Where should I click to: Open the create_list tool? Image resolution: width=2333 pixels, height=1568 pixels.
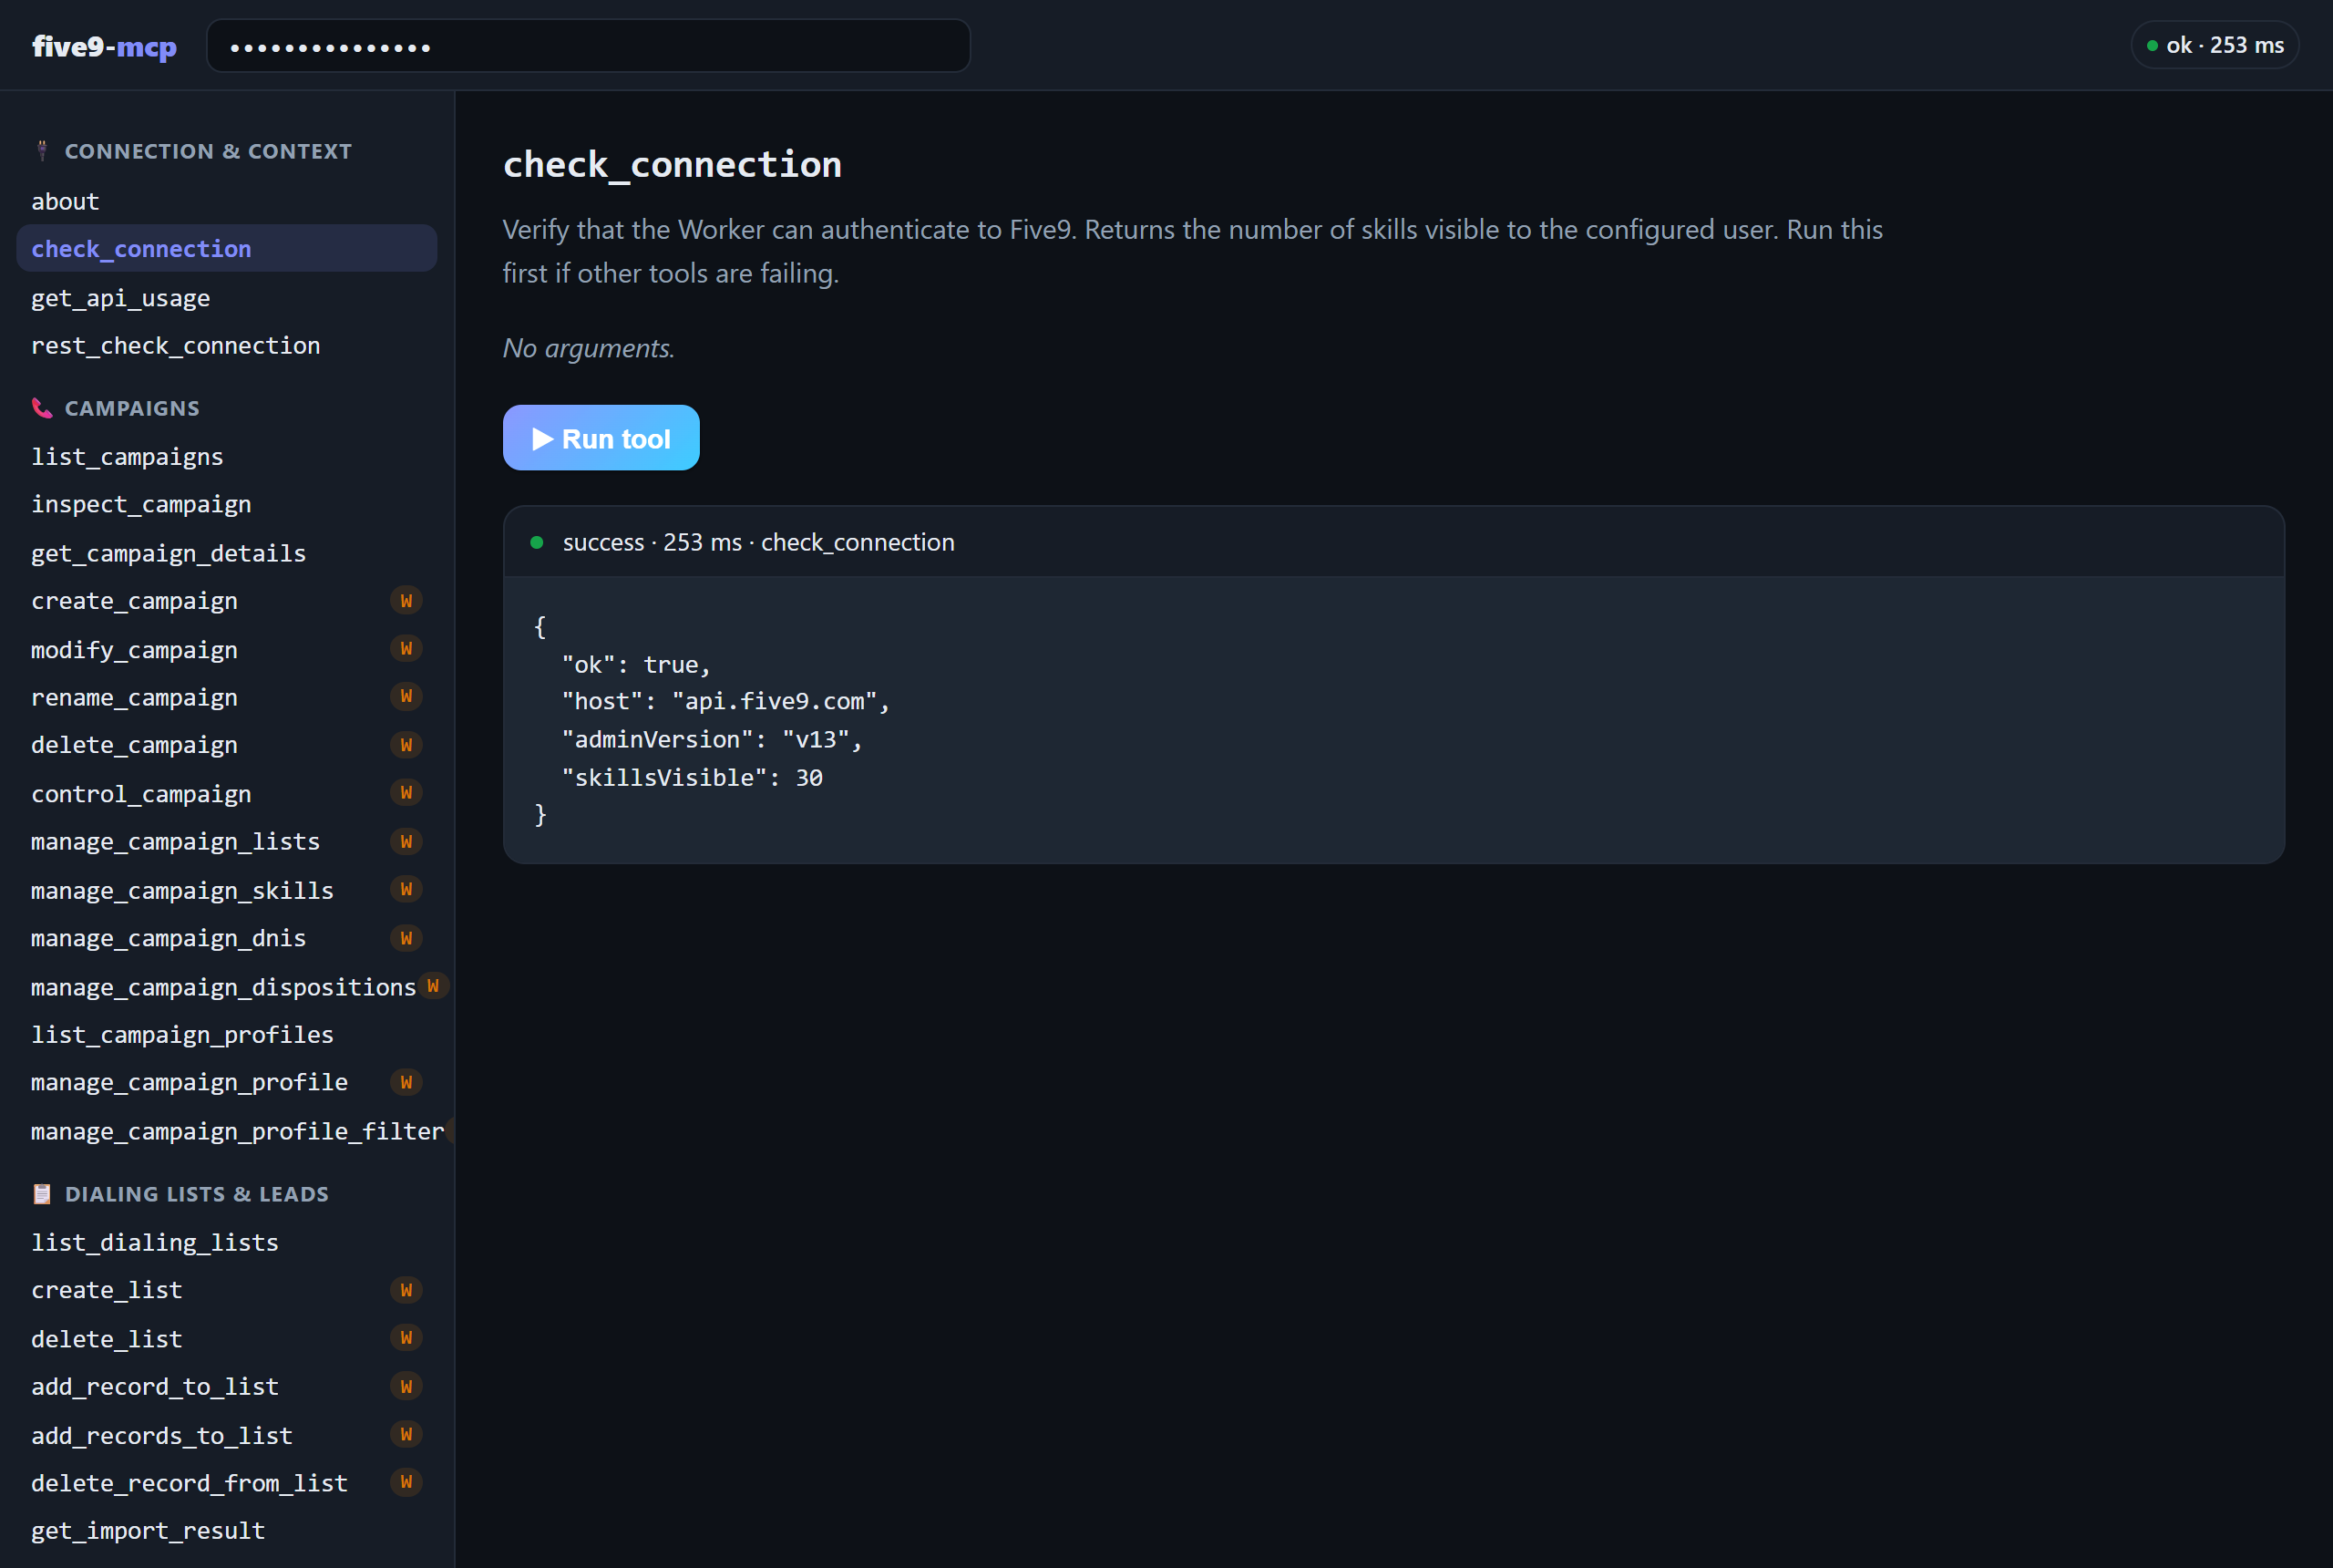pos(227,1290)
